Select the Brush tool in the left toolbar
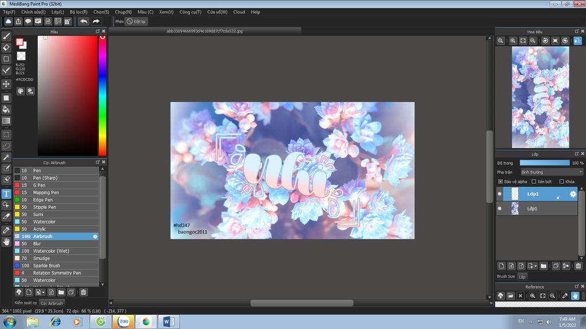Screen dimensions: 586x329 coord(6,36)
